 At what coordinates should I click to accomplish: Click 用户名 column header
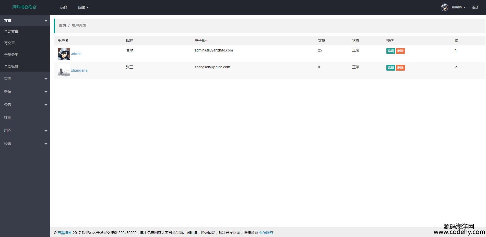(x=63, y=41)
